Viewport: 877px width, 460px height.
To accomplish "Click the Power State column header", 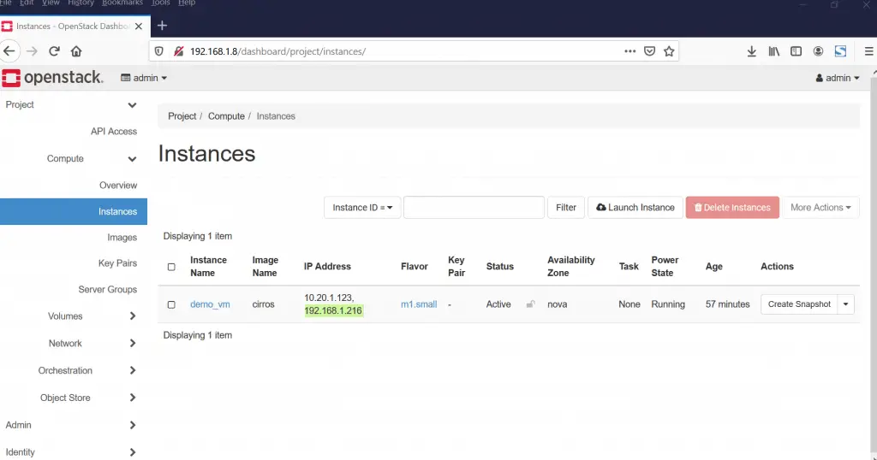I will point(665,267).
